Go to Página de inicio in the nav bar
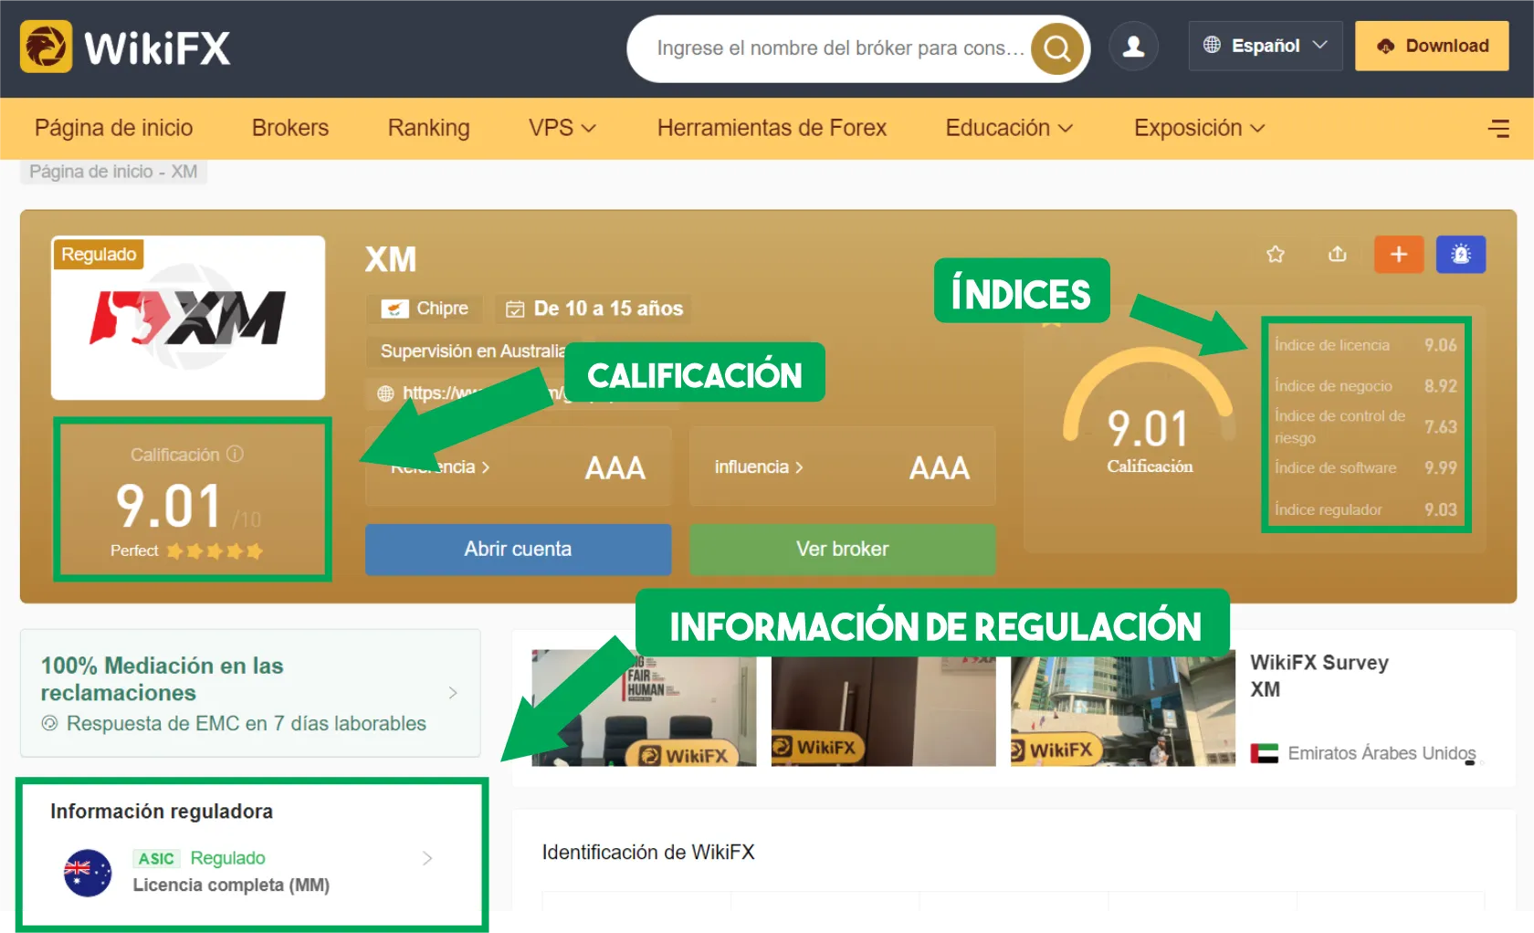The width and height of the screenshot is (1534, 933). point(113,128)
